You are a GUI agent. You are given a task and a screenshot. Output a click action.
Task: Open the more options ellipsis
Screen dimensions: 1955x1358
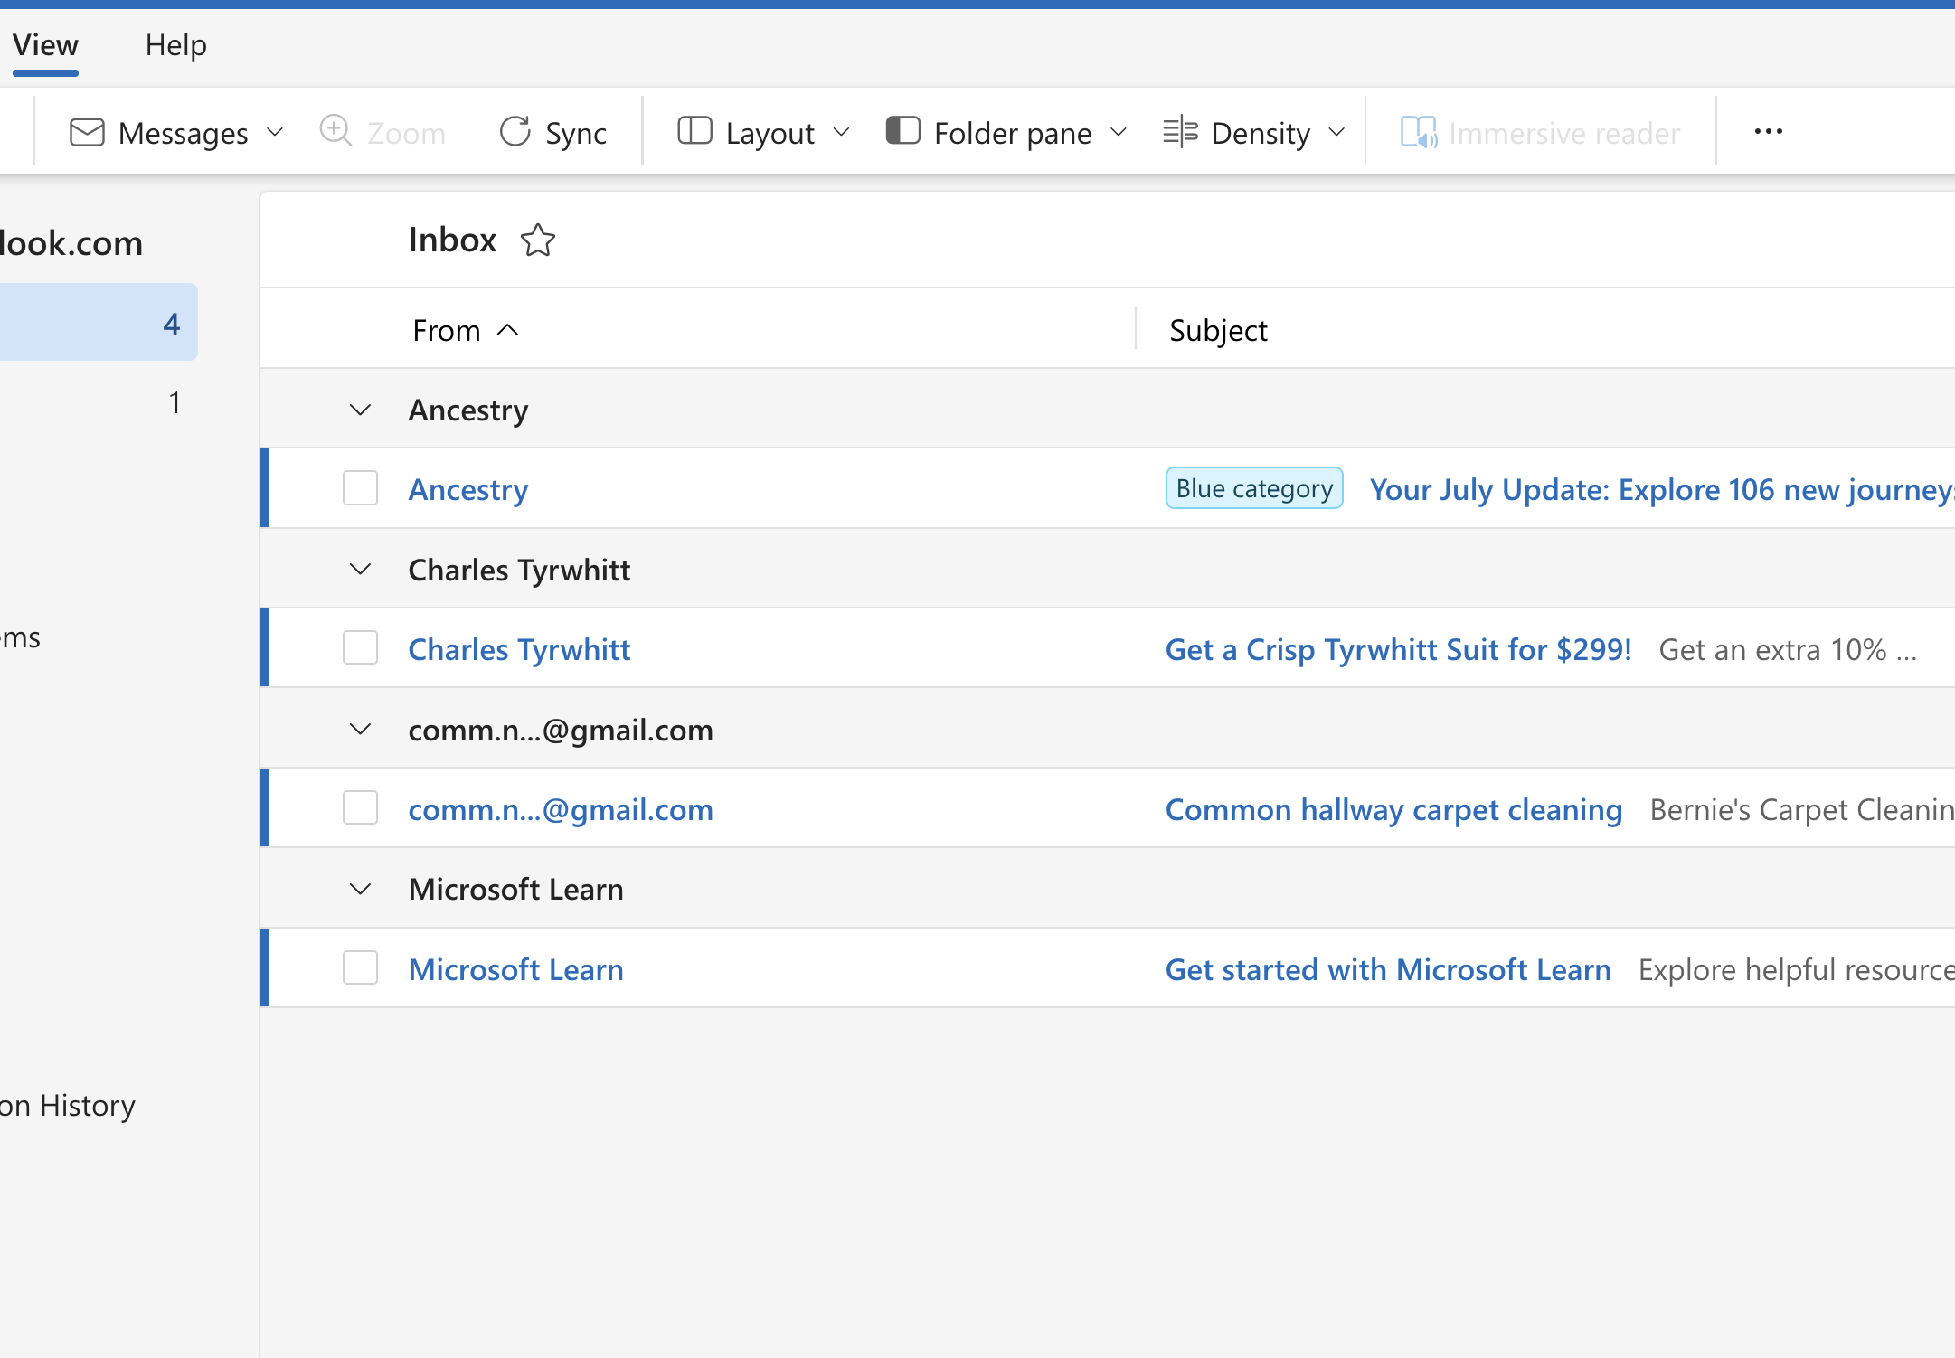pyautogui.click(x=1768, y=132)
